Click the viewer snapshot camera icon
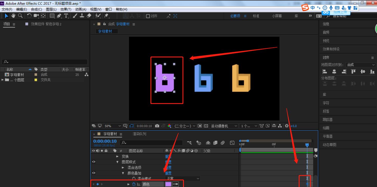Viewport: 377px width, 187px height. coord(157,126)
